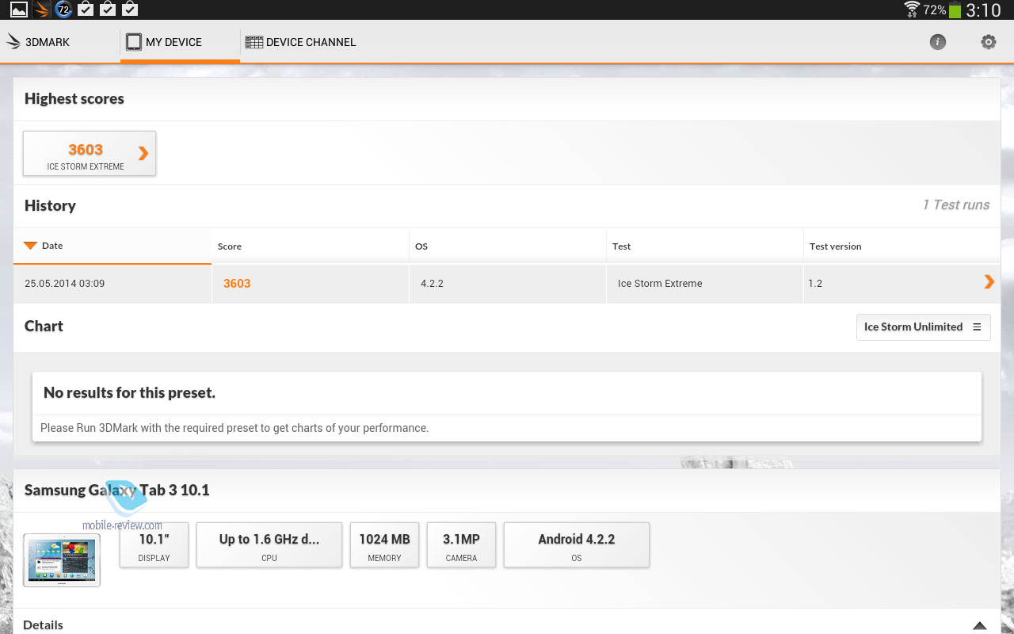Viewport: 1014px width, 634px height.
Task: Open history row details with orange arrow
Action: click(x=989, y=281)
